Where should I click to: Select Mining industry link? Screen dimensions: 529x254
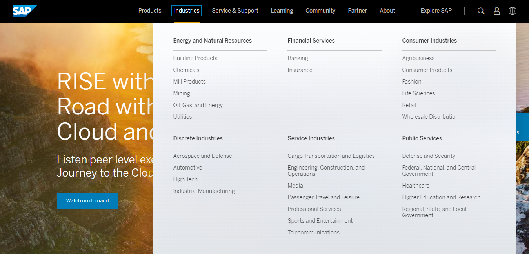tap(181, 93)
